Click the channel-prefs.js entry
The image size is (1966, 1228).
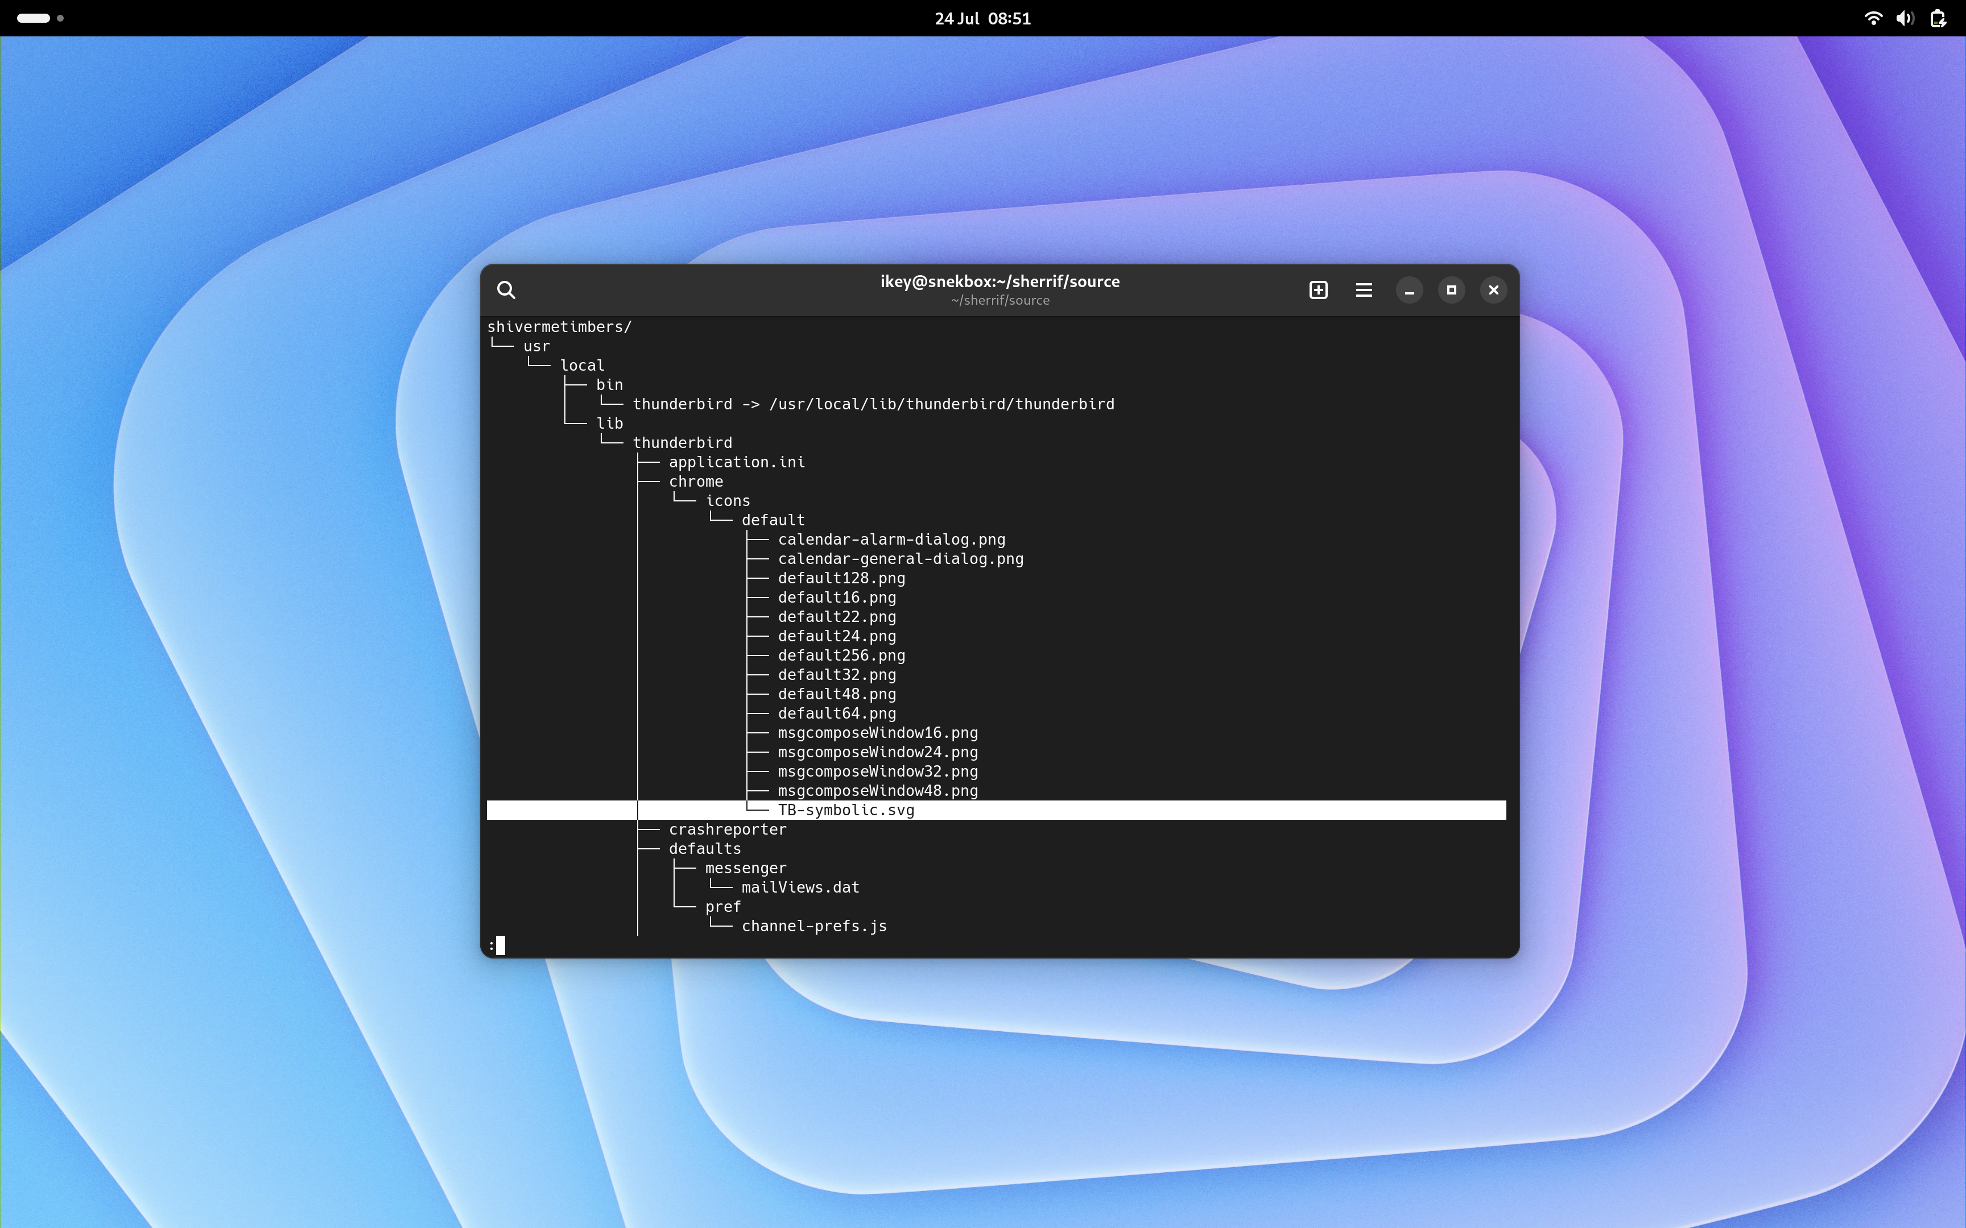(x=813, y=926)
